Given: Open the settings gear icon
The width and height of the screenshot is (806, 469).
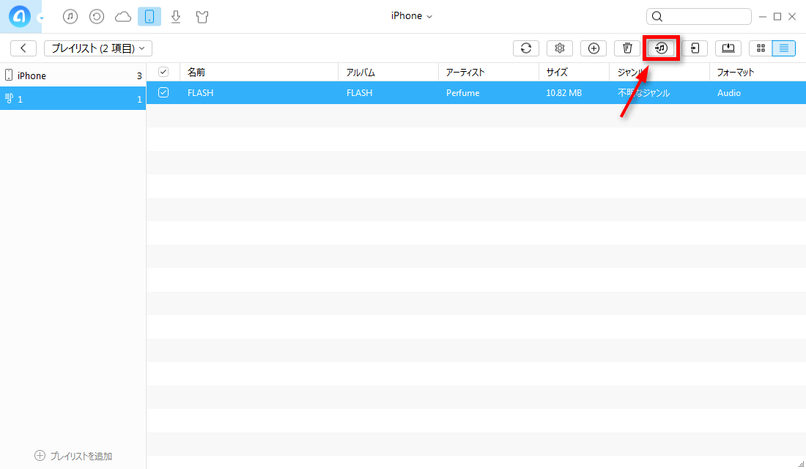Looking at the screenshot, I should 560,48.
